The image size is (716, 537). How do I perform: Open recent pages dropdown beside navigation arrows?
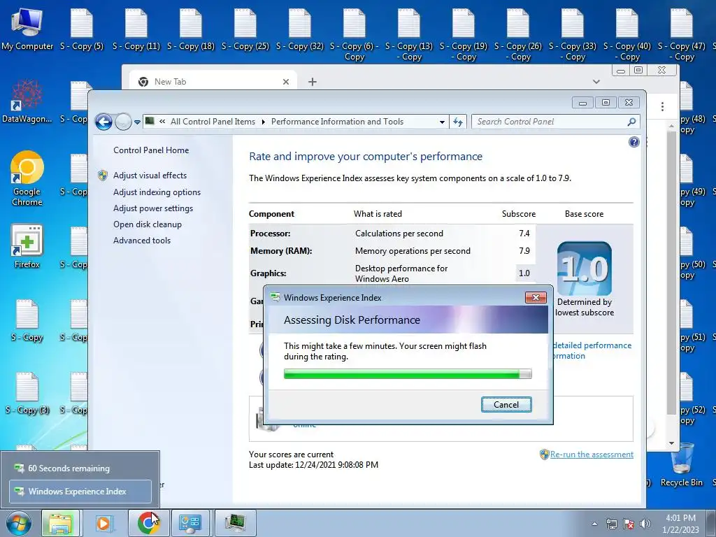tap(137, 122)
